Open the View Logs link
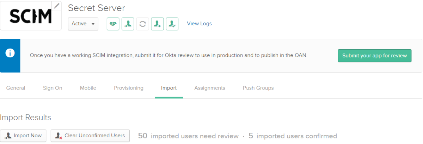Screen dimensions: 423x144 point(199,24)
